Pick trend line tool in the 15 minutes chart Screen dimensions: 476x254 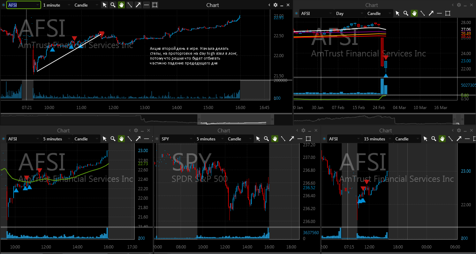coord(451,139)
